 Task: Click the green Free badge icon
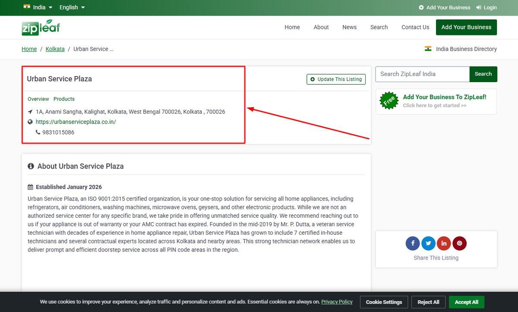pos(389,101)
